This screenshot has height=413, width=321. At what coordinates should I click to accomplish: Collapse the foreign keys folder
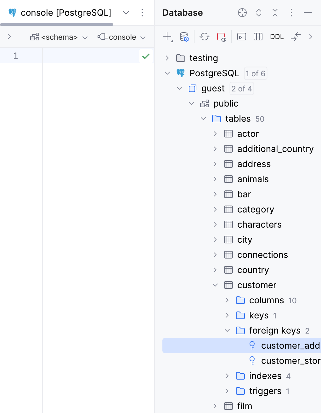[227, 330]
